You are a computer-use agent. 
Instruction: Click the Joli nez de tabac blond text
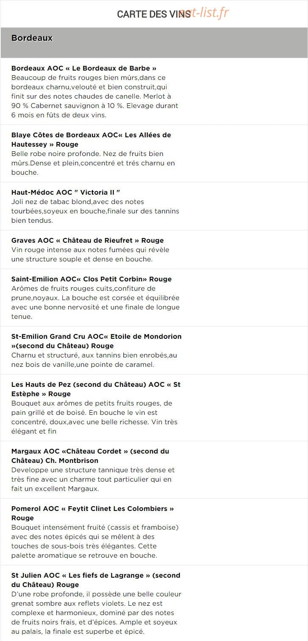[x=95, y=211]
